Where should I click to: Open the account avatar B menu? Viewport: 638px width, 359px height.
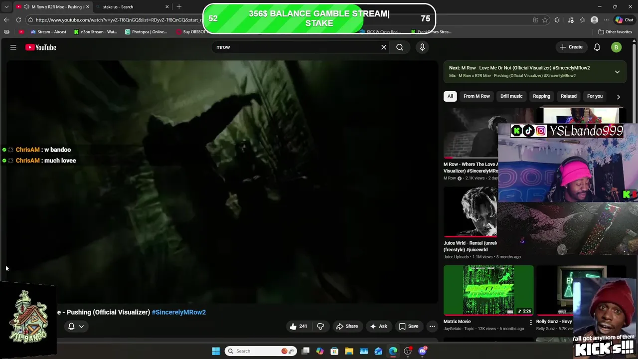[617, 47]
